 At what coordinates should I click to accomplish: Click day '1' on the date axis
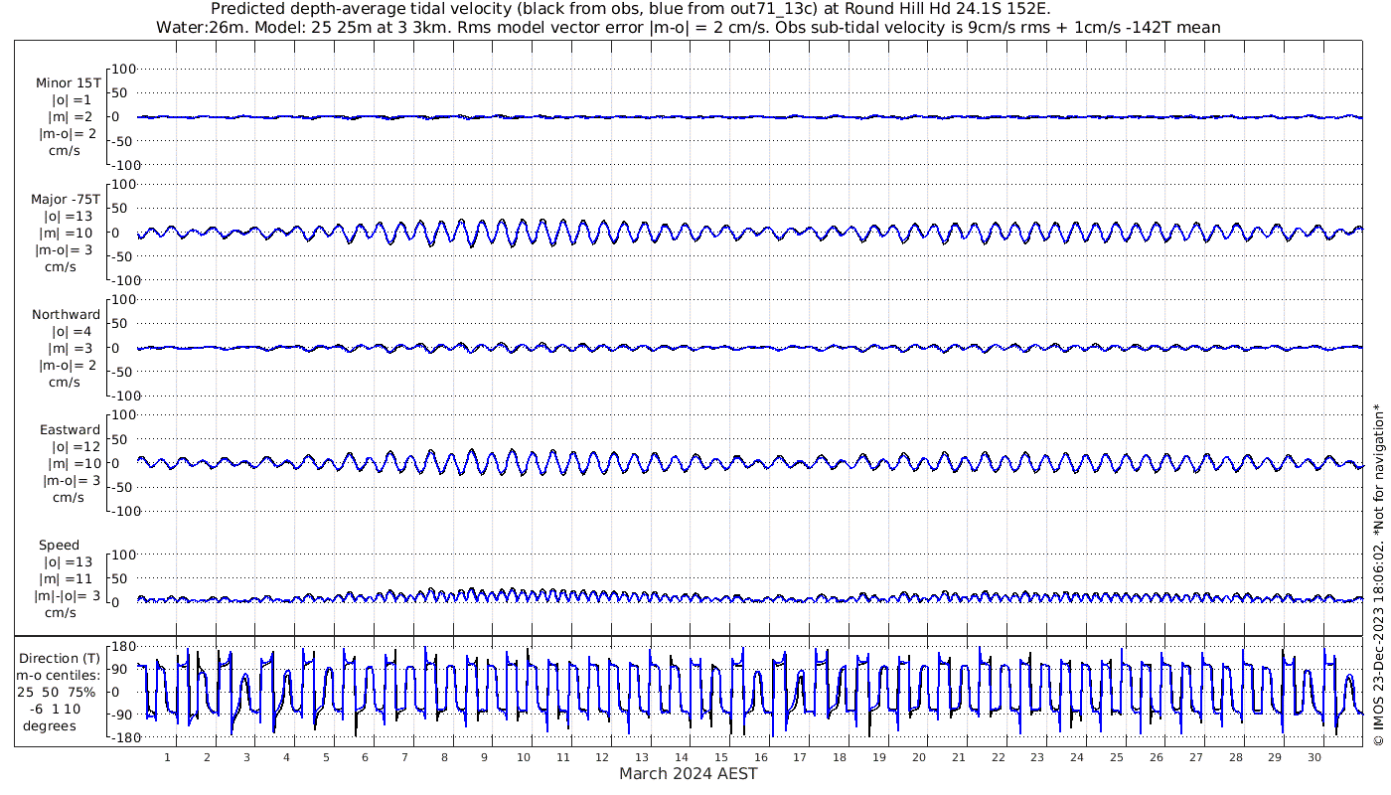coord(167,757)
